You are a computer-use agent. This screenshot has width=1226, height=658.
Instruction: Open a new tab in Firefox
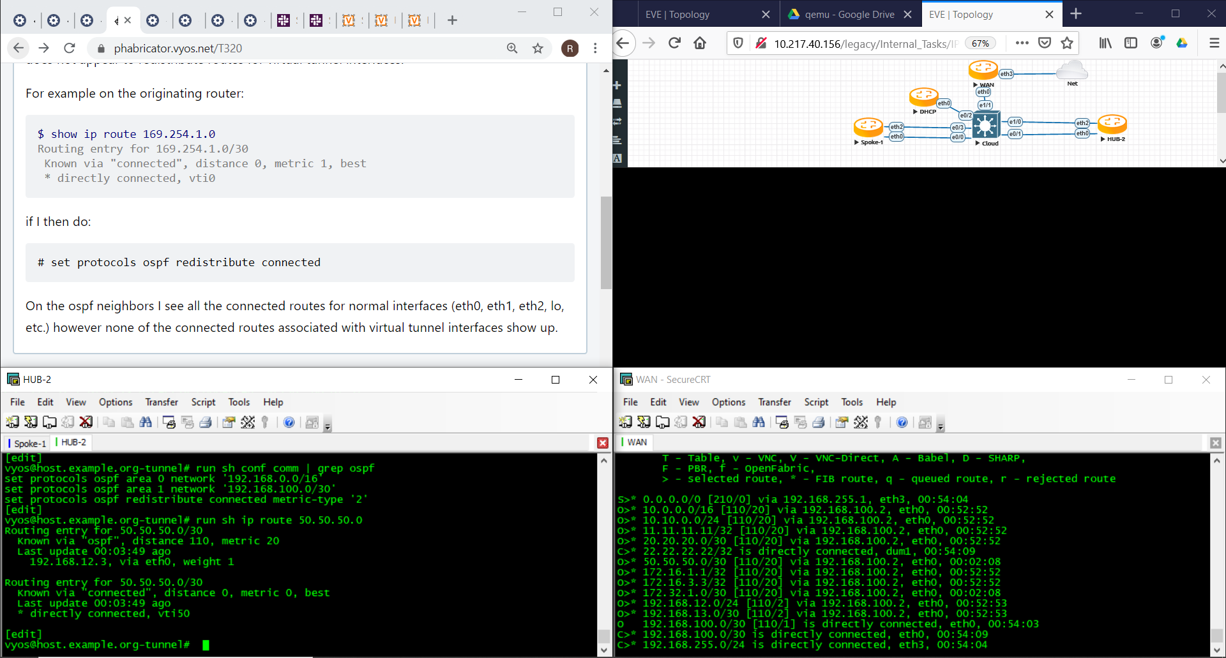pos(1076,14)
